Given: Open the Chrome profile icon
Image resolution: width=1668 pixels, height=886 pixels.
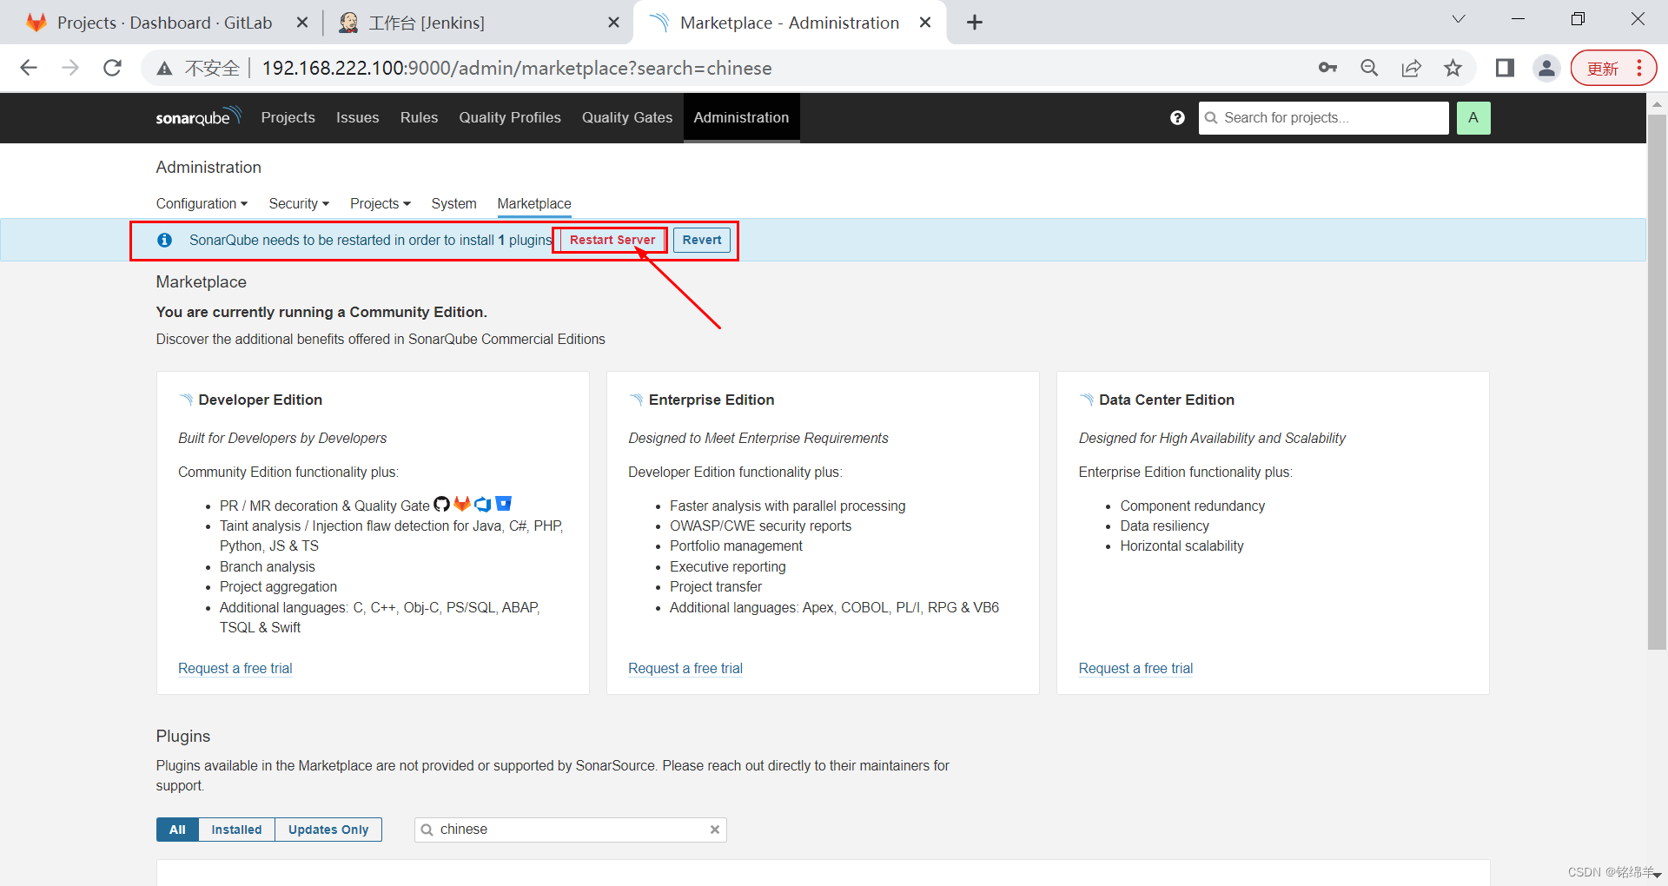Looking at the screenshot, I should pyautogui.click(x=1546, y=68).
